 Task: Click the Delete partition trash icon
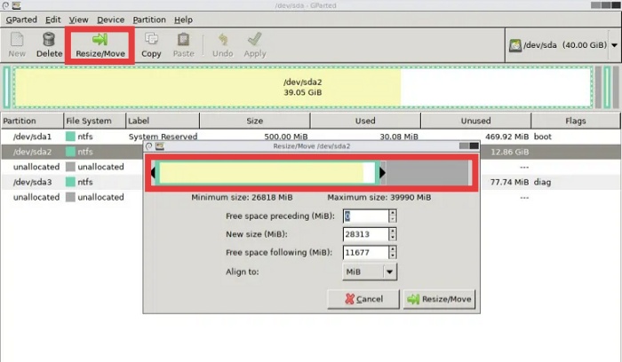[x=49, y=40]
